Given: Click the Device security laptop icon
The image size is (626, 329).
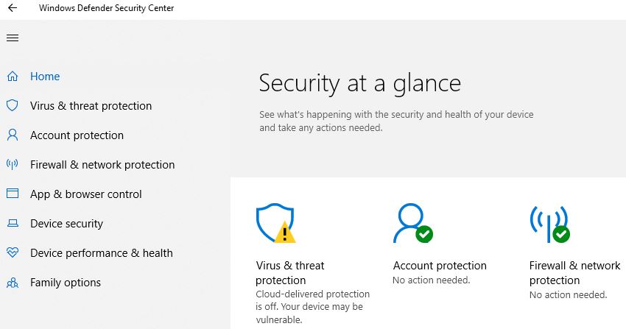Looking at the screenshot, I should [13, 223].
